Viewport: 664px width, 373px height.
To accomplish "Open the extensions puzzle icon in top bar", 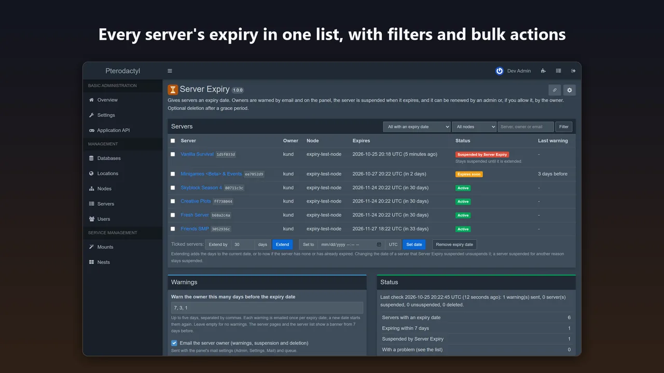I will (543, 71).
